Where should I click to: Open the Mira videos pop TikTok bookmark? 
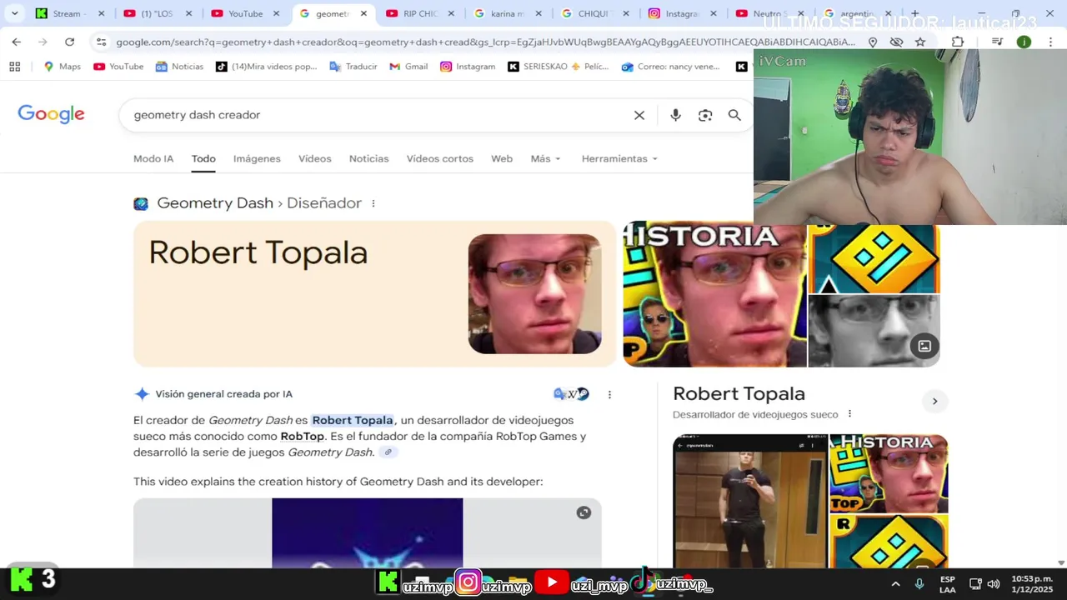pyautogui.click(x=267, y=67)
